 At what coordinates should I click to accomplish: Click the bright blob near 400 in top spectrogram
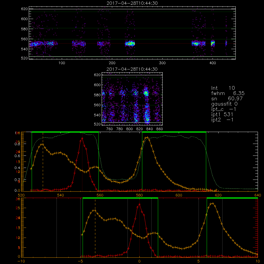(x=213, y=43)
